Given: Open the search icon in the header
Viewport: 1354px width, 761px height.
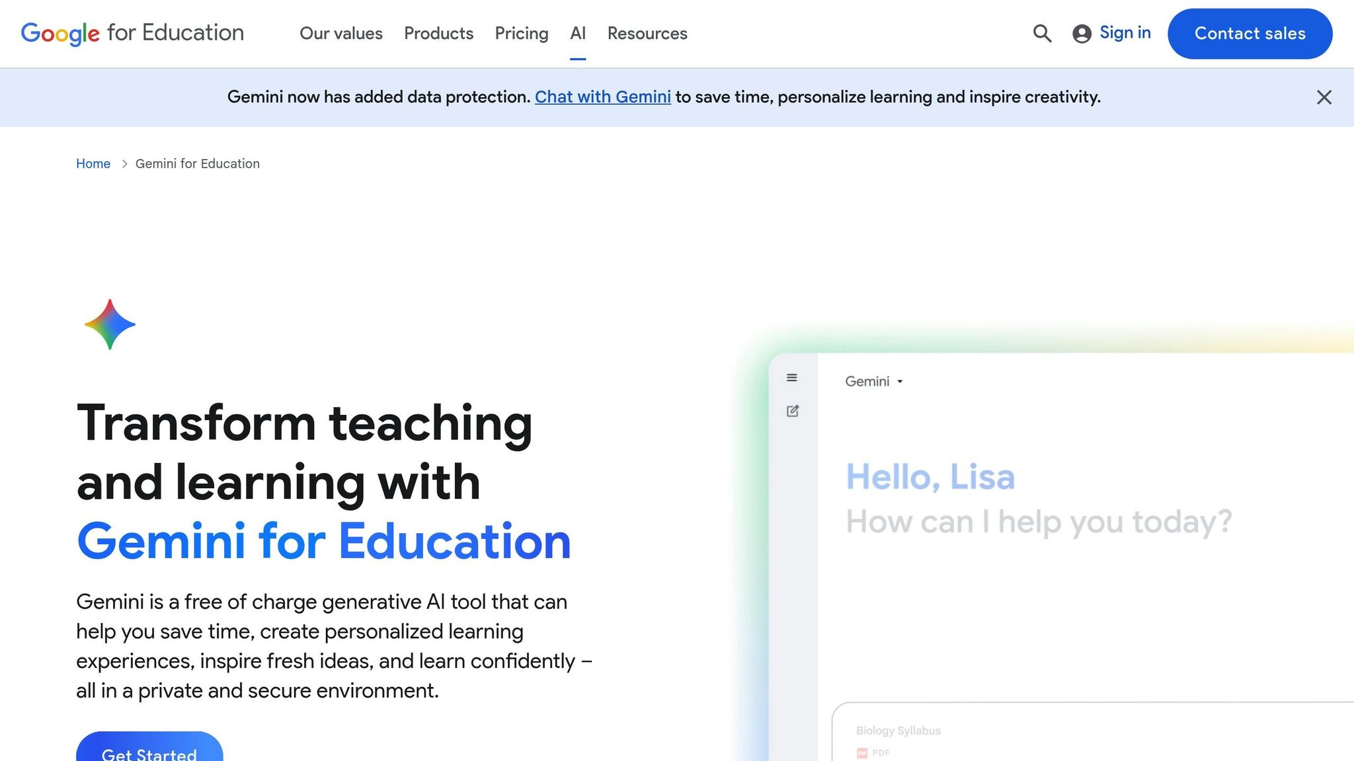Looking at the screenshot, I should tap(1042, 33).
